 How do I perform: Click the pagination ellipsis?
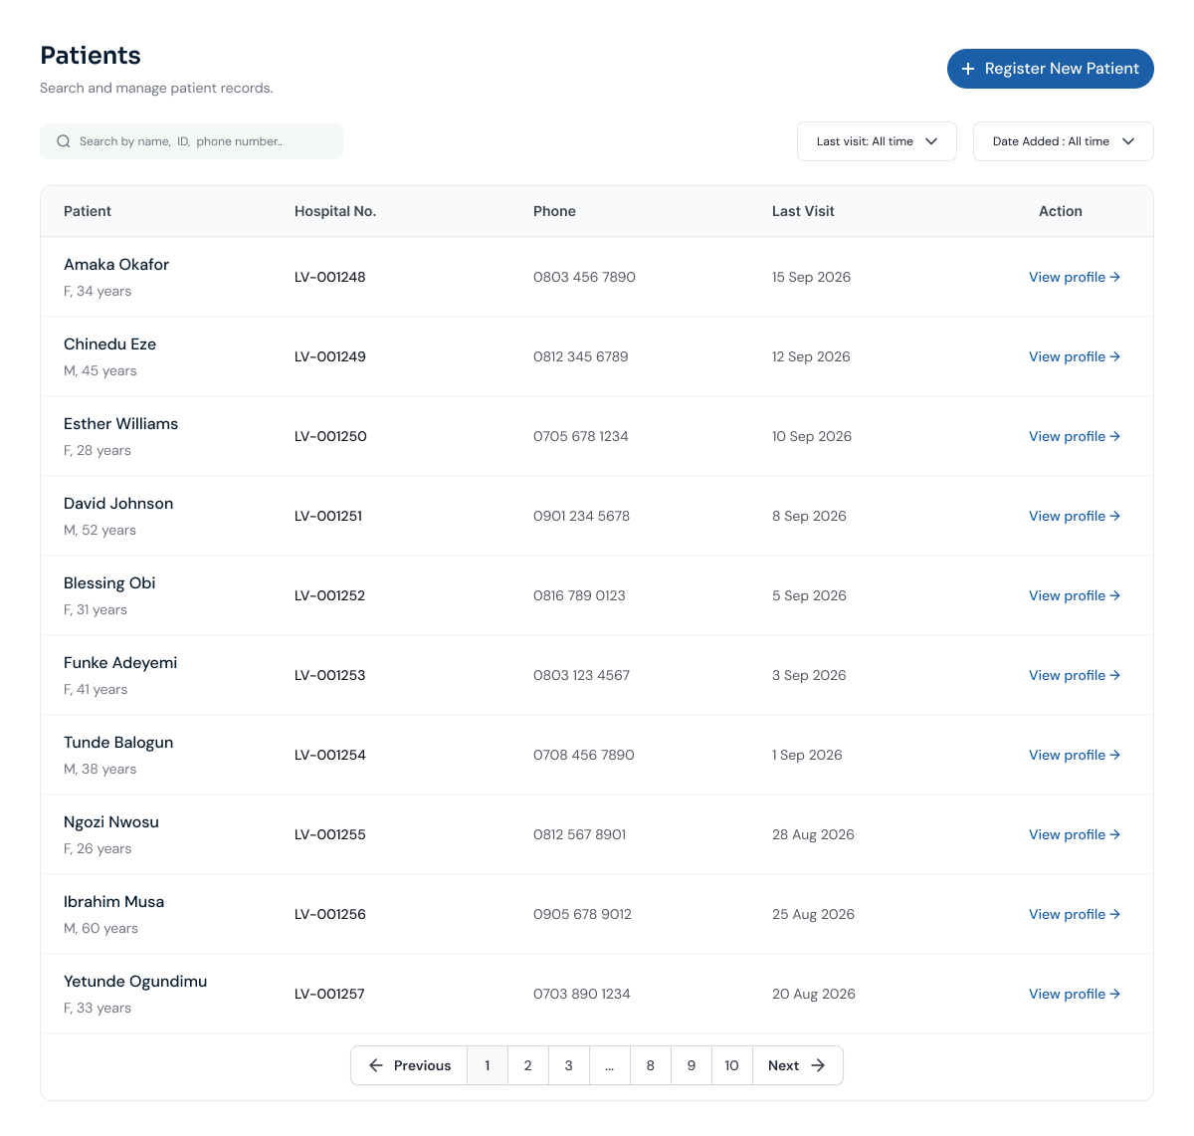[x=610, y=1065]
